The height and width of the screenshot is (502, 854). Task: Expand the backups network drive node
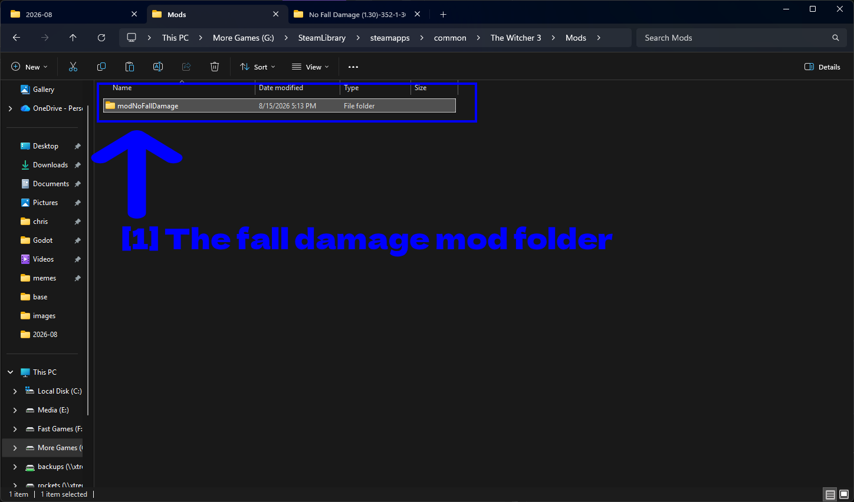[x=15, y=467]
